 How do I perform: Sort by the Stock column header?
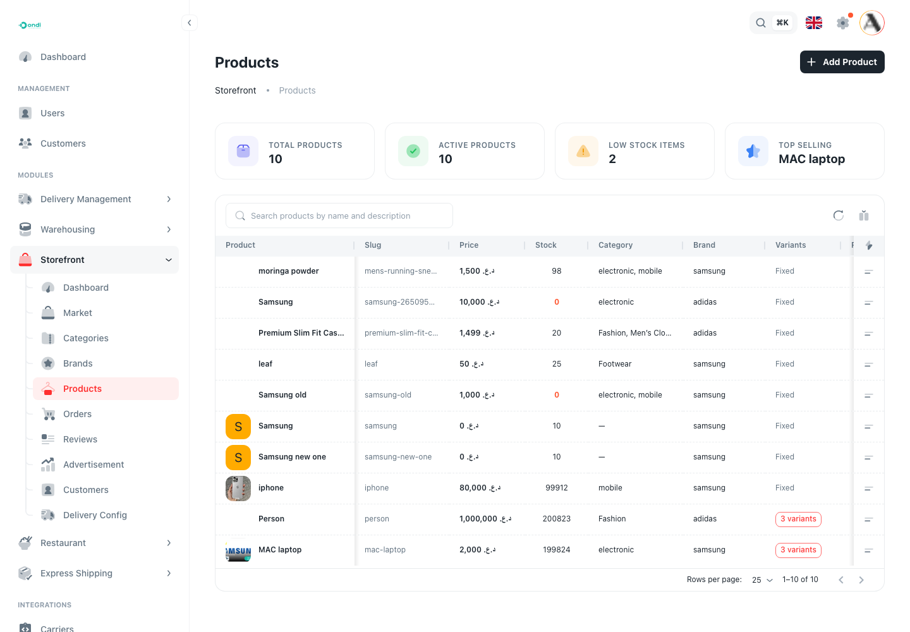tap(546, 245)
